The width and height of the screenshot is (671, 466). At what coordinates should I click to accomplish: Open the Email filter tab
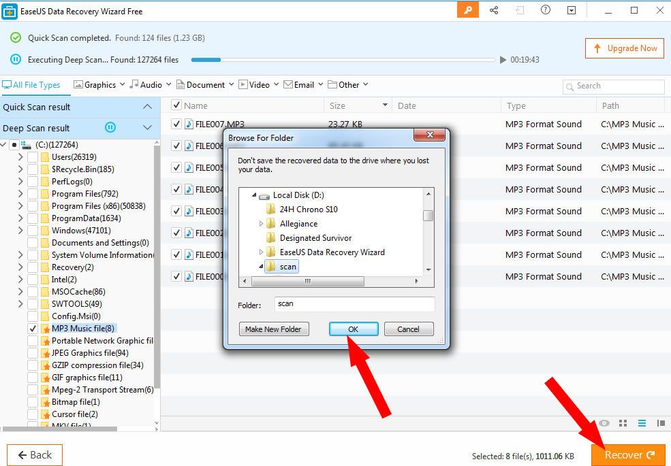pos(303,84)
